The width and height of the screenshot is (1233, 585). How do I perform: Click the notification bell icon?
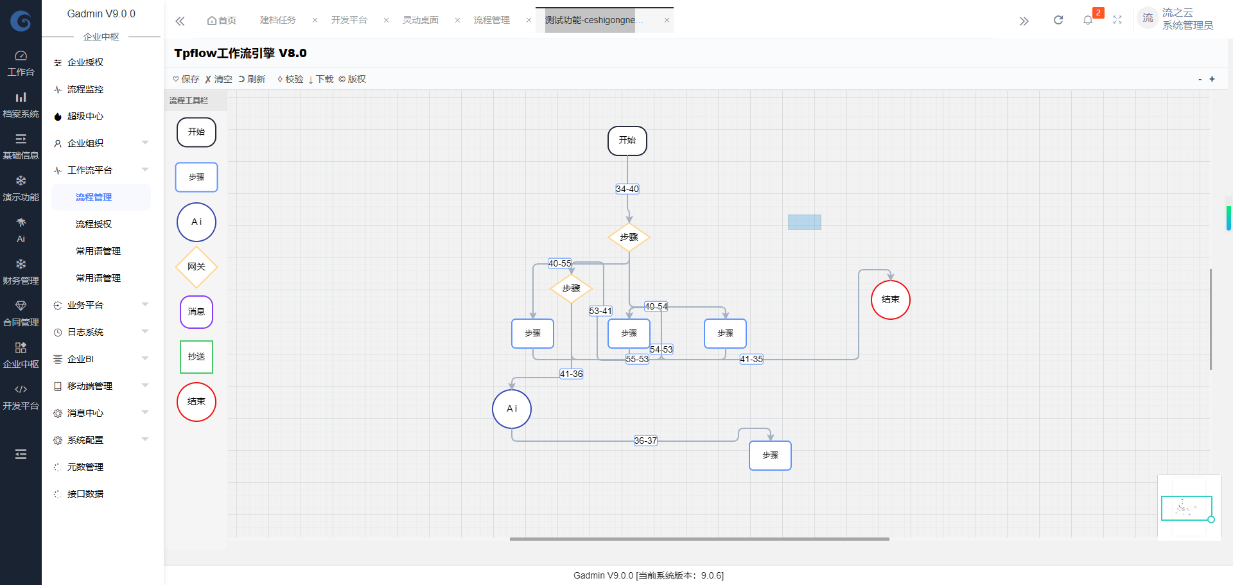tap(1087, 20)
